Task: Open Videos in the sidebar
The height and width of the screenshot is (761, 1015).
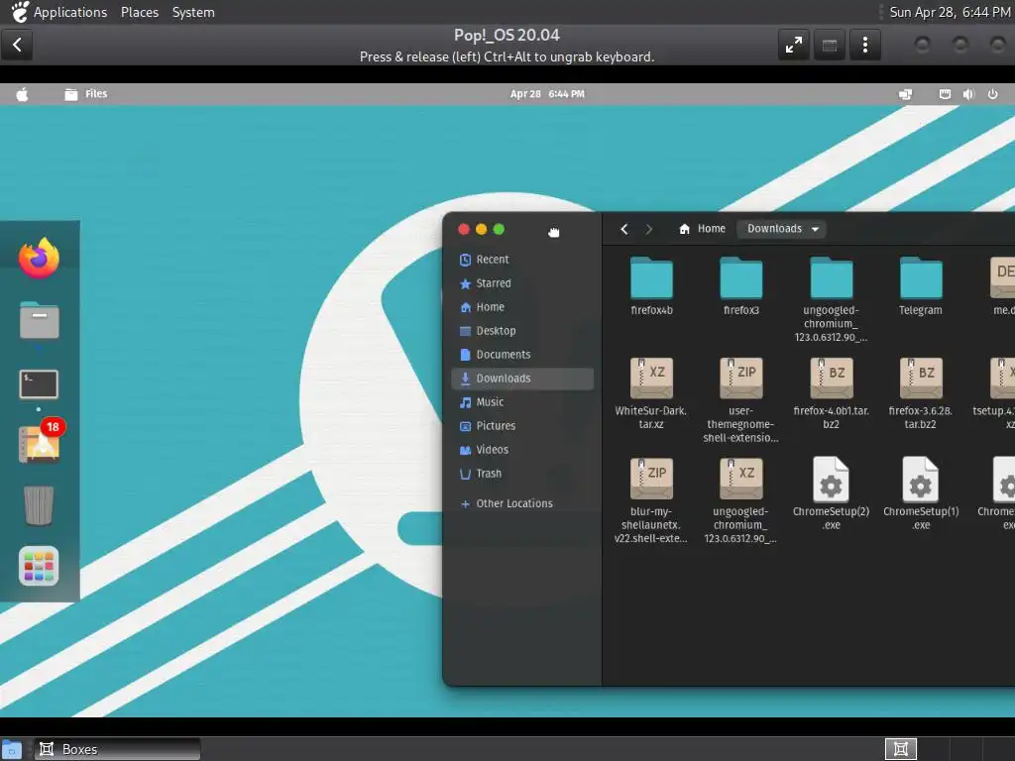Action: (521, 450)
